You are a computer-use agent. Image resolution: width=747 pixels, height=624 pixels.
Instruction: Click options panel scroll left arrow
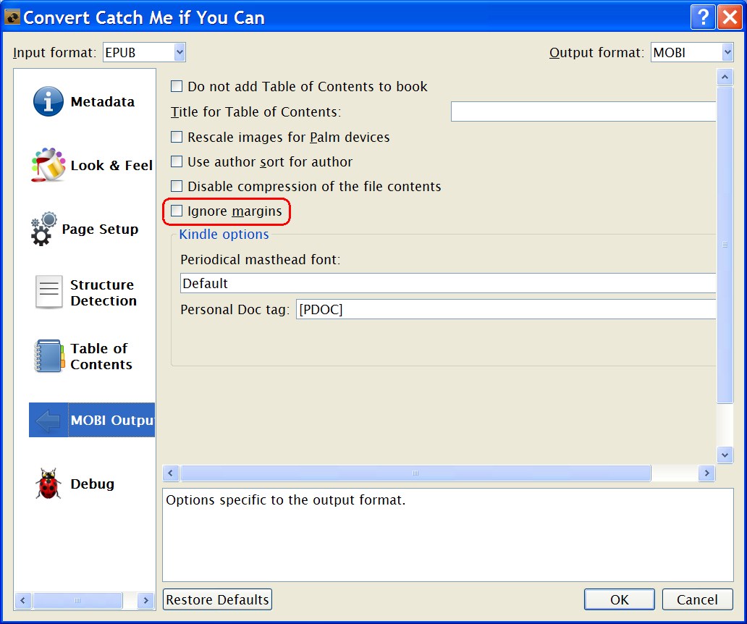[x=171, y=473]
